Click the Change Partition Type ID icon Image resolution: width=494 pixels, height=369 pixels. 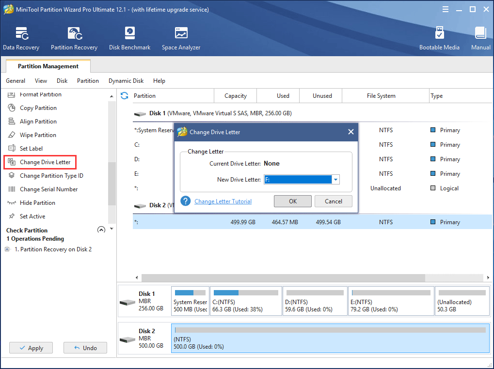tap(12, 175)
